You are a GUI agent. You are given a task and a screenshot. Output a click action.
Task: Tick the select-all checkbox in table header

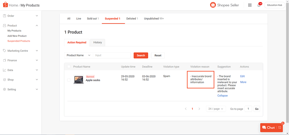click(x=69, y=66)
